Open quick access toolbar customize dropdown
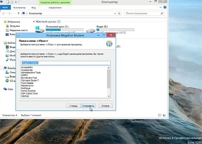Image resolution: width=202 pixels, height=144 pixels. pyautogui.click(x=16, y=2)
